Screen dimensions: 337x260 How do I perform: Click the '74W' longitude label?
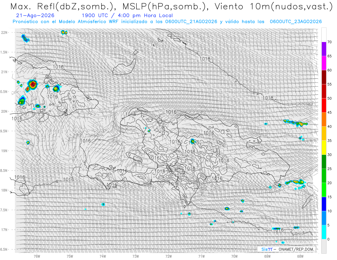click(x=103, y=256)
